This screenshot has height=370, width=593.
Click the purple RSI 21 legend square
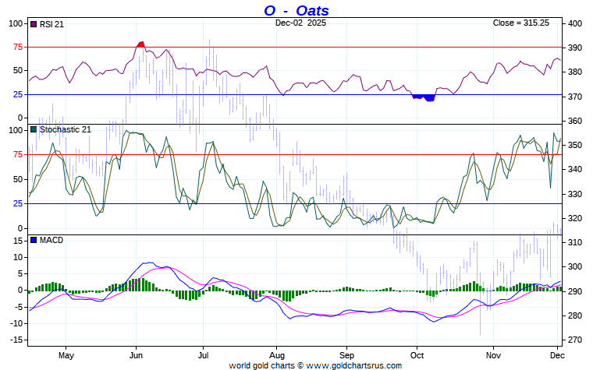click(x=33, y=23)
